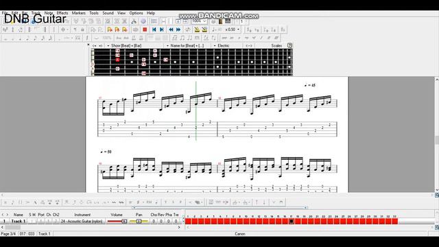Image resolution: width=439 pixels, height=247 pixels.
Task: Select the fff dynamic icon
Action: point(276,38)
